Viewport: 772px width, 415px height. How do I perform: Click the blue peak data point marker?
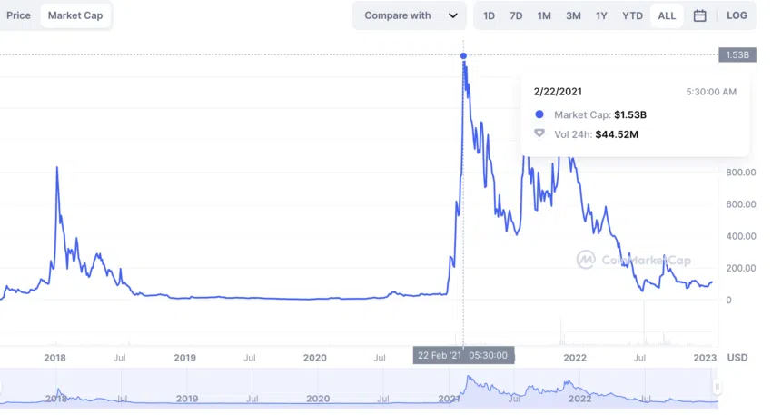[x=463, y=55]
